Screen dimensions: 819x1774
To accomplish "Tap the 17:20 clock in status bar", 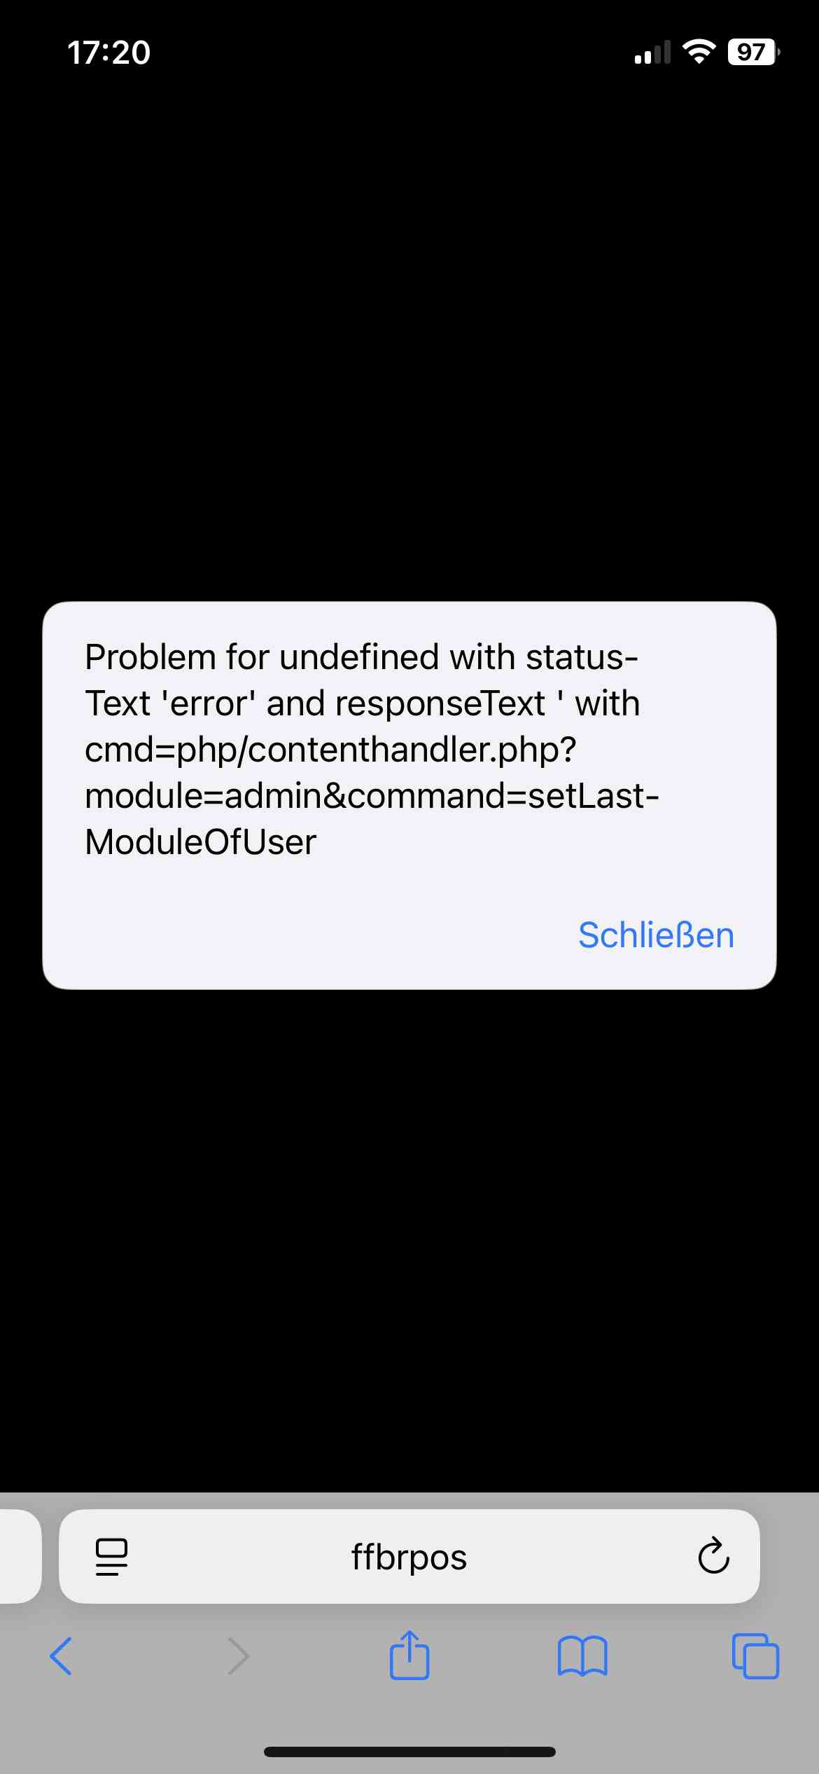I will click(x=108, y=53).
